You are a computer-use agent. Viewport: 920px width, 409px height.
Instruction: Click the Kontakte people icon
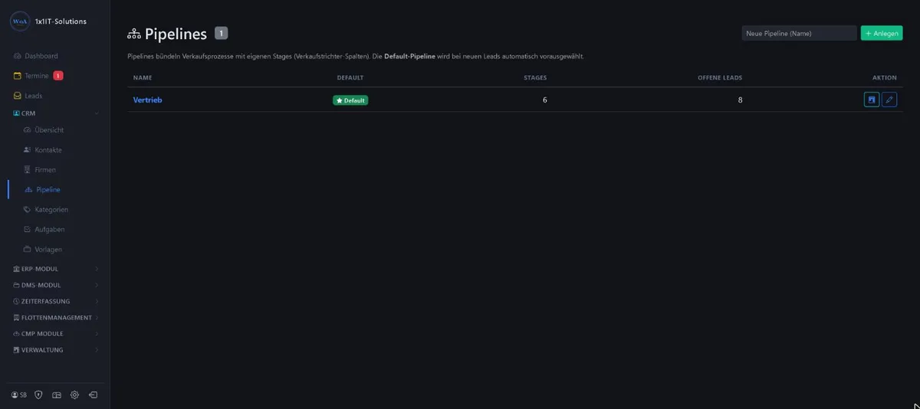tap(28, 150)
